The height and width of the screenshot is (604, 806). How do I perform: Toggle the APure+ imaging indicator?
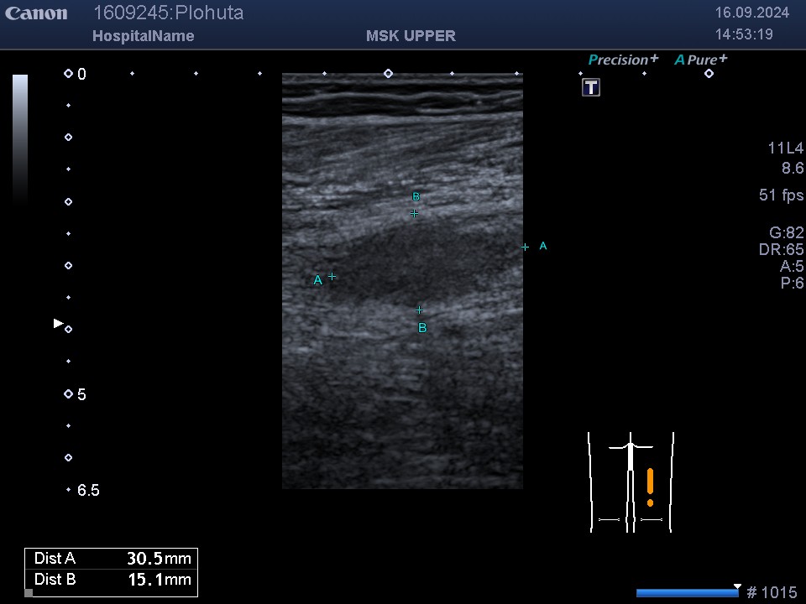(x=700, y=60)
